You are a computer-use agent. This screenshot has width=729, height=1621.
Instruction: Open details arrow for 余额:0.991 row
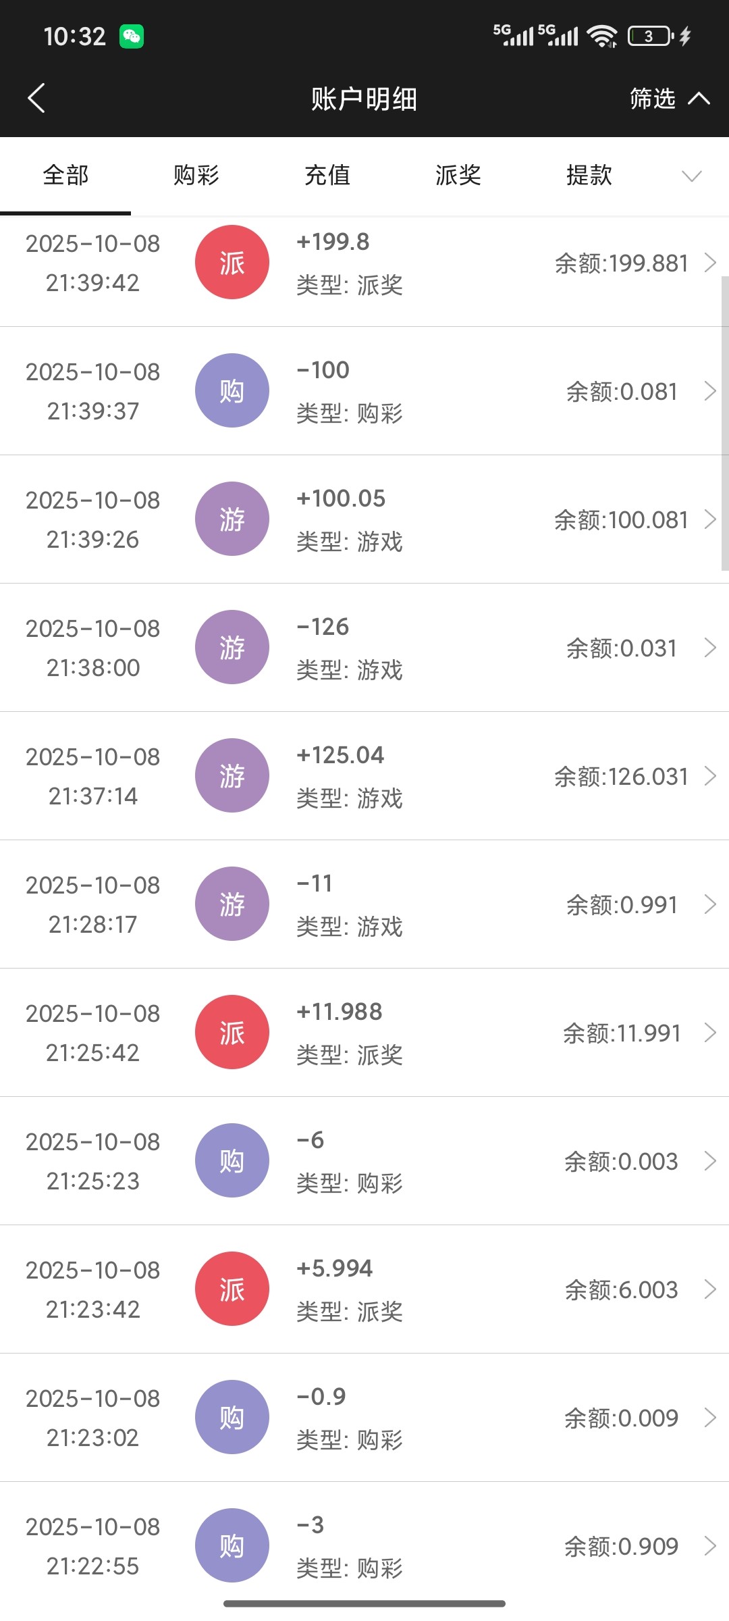pyautogui.click(x=709, y=904)
